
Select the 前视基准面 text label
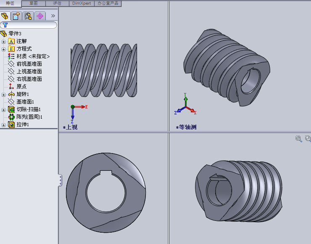pyautogui.click(x=29, y=64)
